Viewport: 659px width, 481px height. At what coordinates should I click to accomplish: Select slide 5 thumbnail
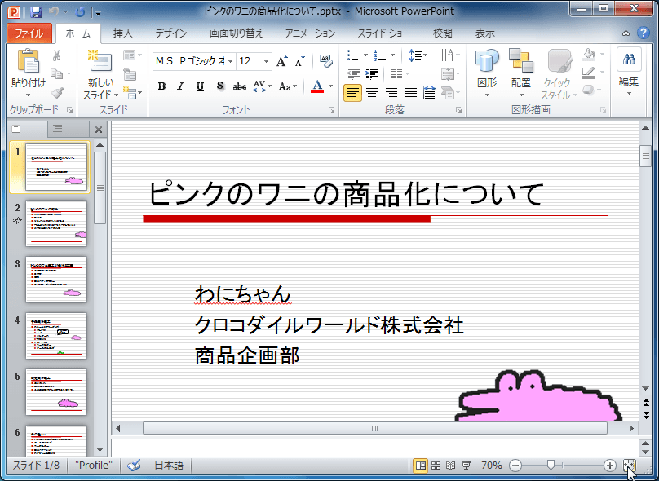pos(56,392)
